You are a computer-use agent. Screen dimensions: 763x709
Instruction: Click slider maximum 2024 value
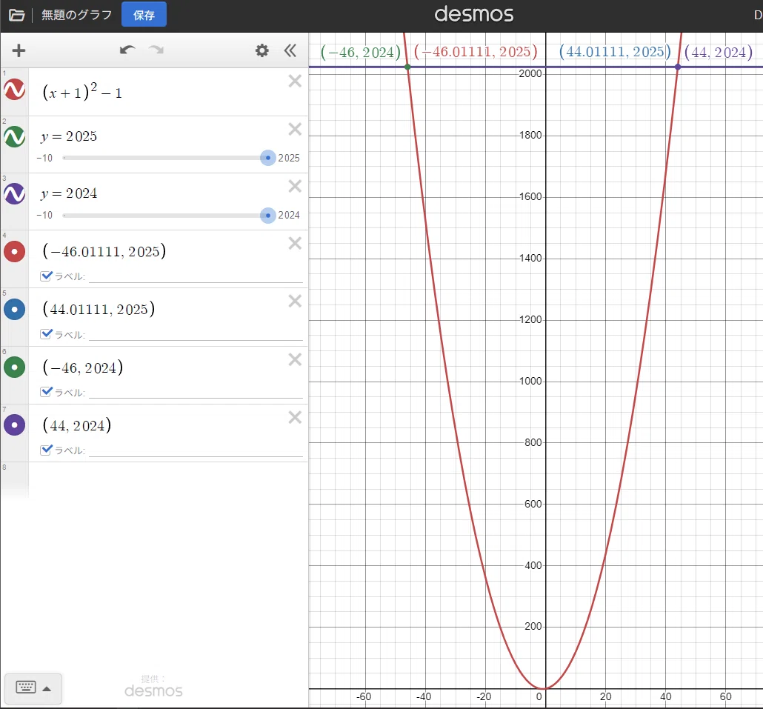click(289, 215)
